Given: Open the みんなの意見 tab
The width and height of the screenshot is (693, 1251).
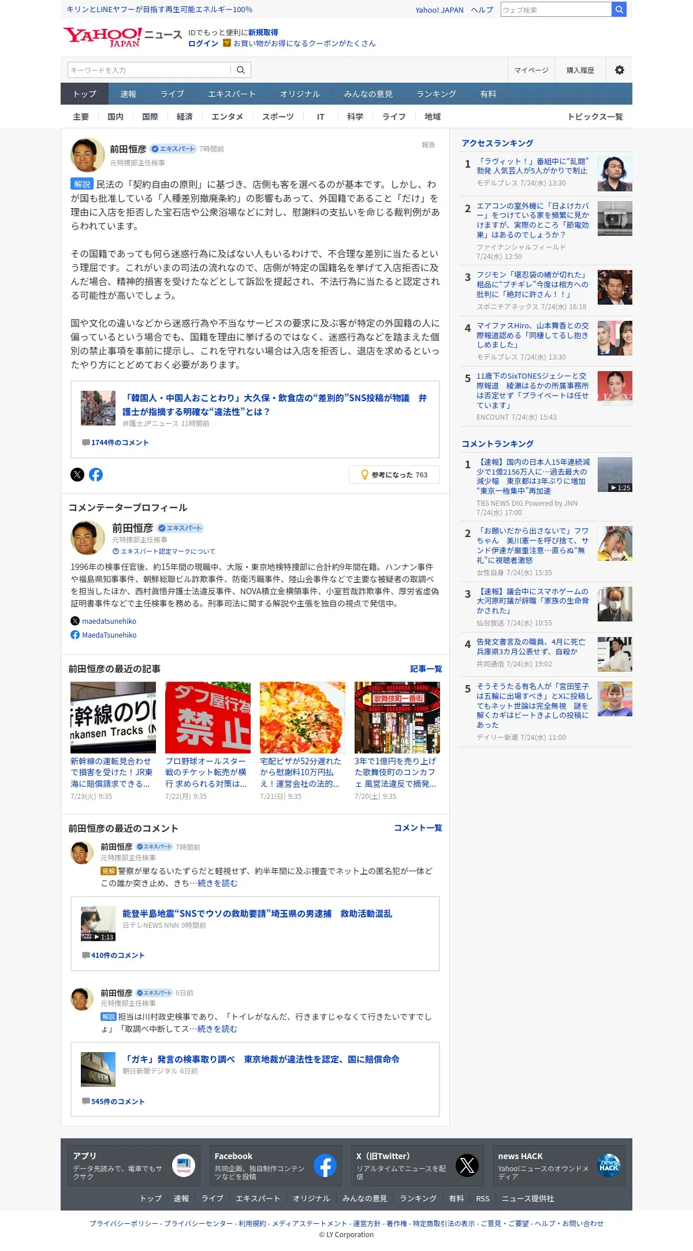Looking at the screenshot, I should [x=368, y=94].
